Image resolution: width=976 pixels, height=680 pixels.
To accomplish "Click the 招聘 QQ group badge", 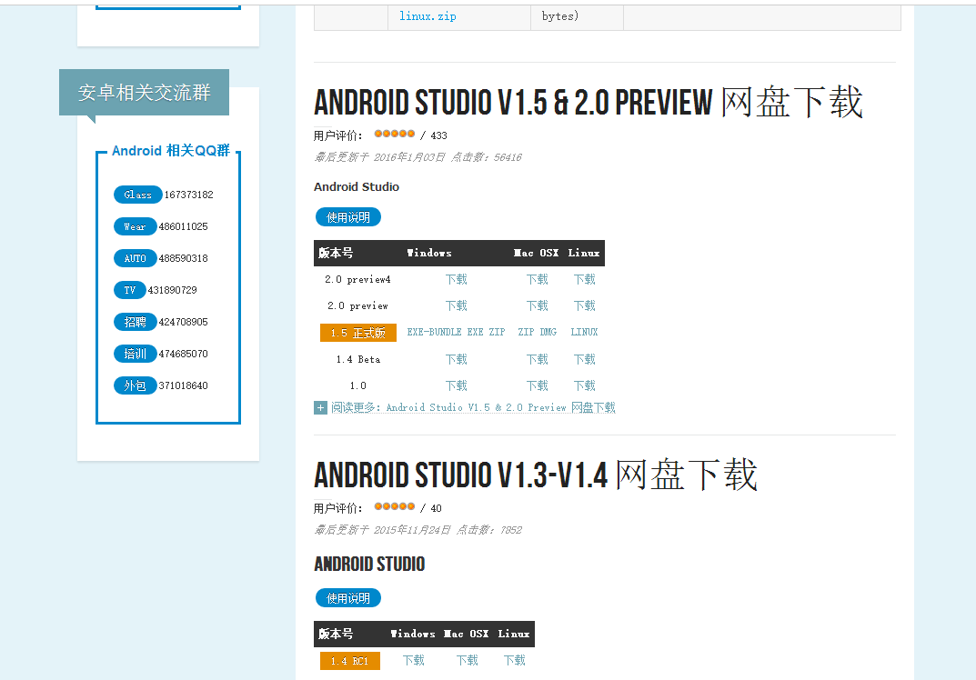I will pos(135,322).
